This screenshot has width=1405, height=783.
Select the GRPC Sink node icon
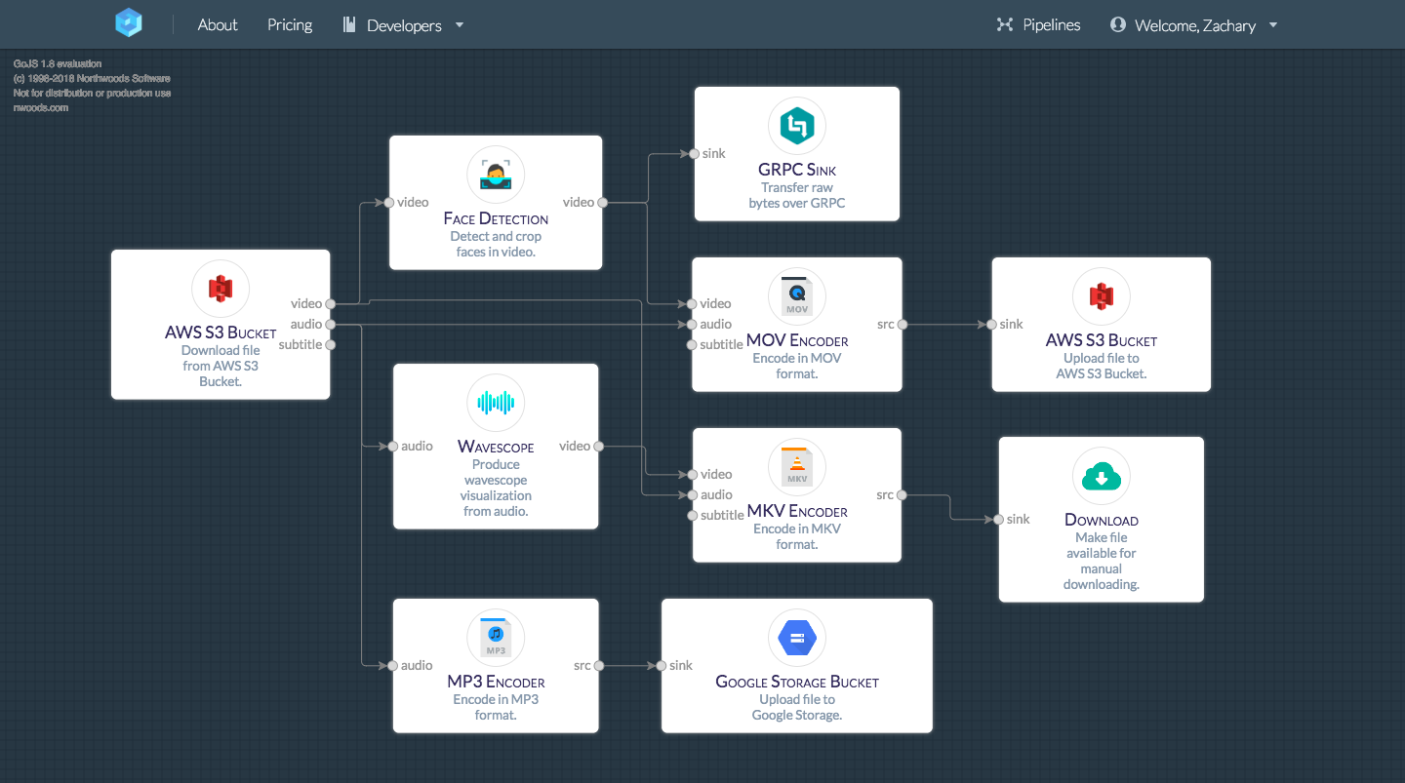tap(797, 127)
